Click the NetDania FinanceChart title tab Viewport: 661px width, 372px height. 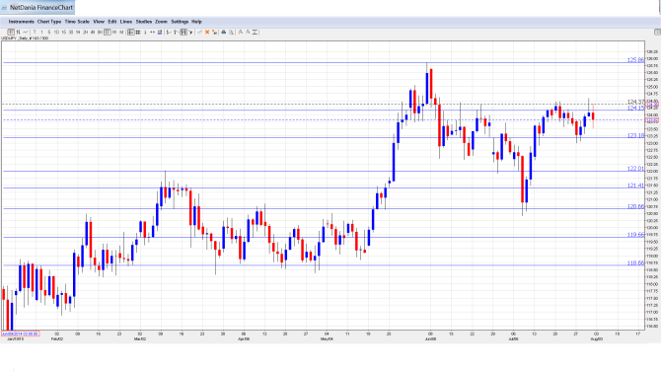coord(37,7)
